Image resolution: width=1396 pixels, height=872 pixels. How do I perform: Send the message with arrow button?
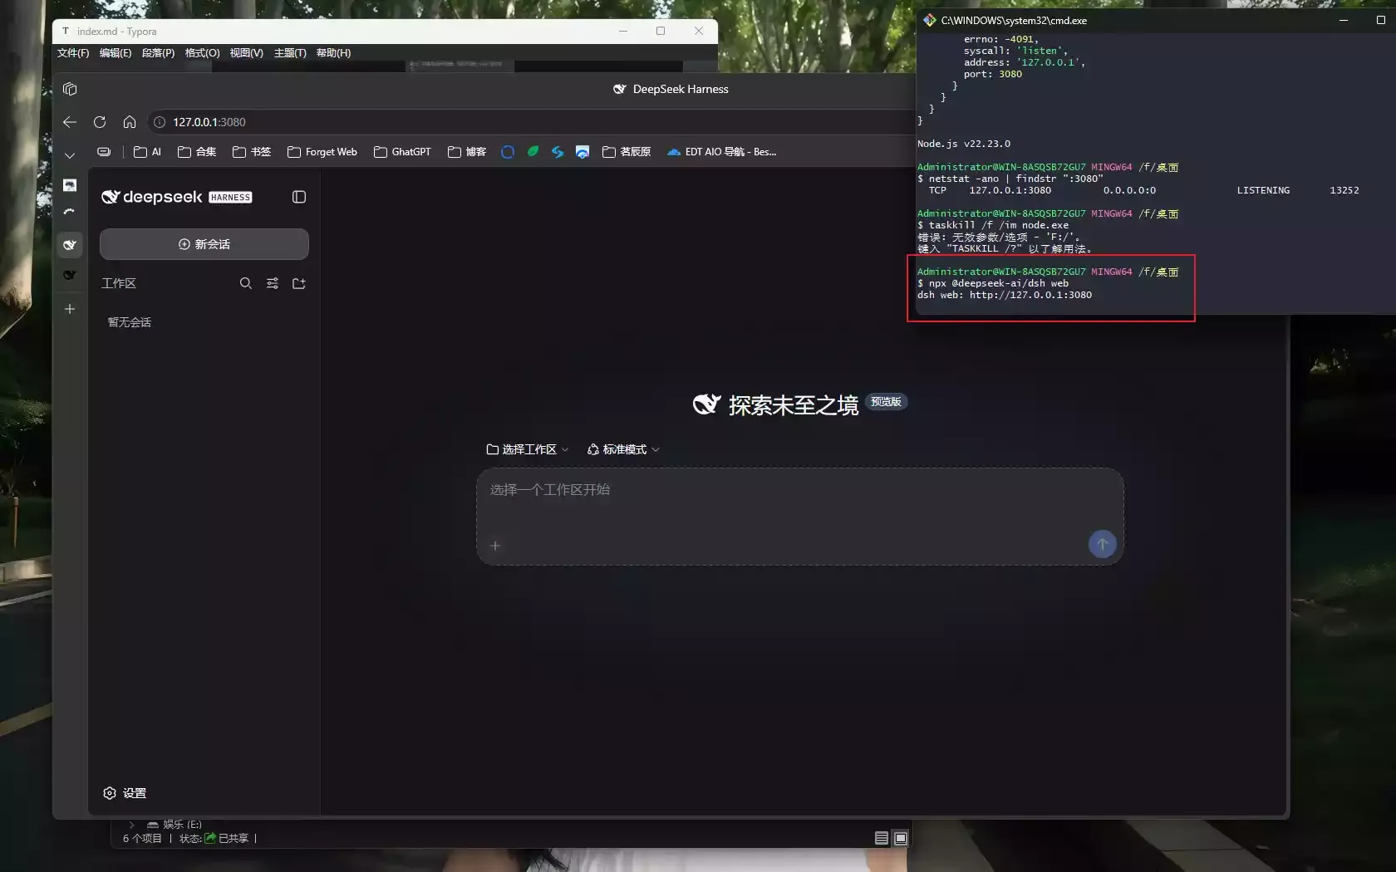point(1102,544)
